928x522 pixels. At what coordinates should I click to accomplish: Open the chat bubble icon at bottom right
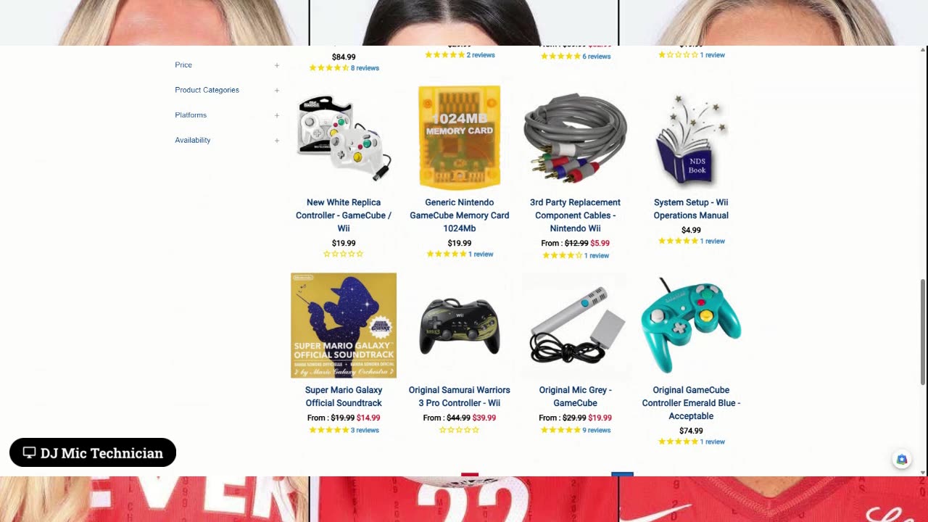[901, 460]
